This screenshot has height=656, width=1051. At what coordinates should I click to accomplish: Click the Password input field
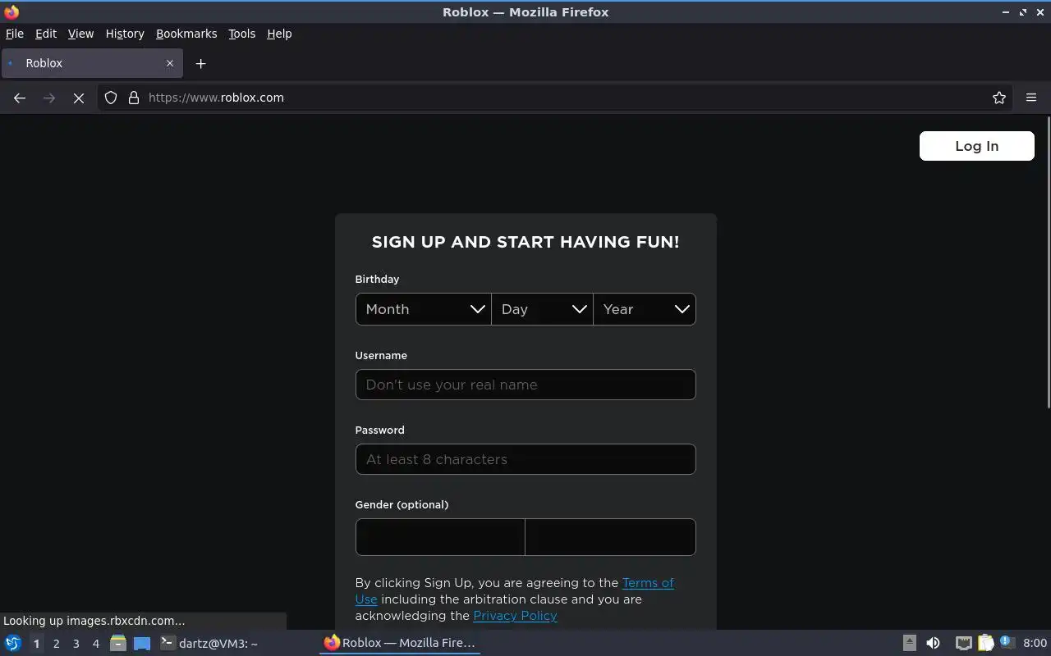pos(525,459)
